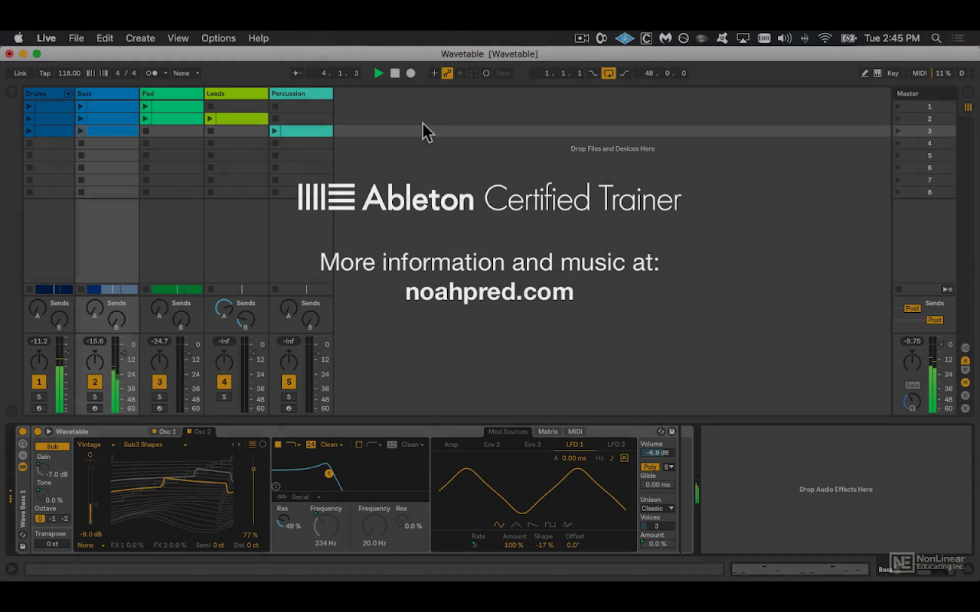Image resolution: width=980 pixels, height=612 pixels.
Task: Toggle the Pad track activator button 3
Action: click(x=159, y=382)
